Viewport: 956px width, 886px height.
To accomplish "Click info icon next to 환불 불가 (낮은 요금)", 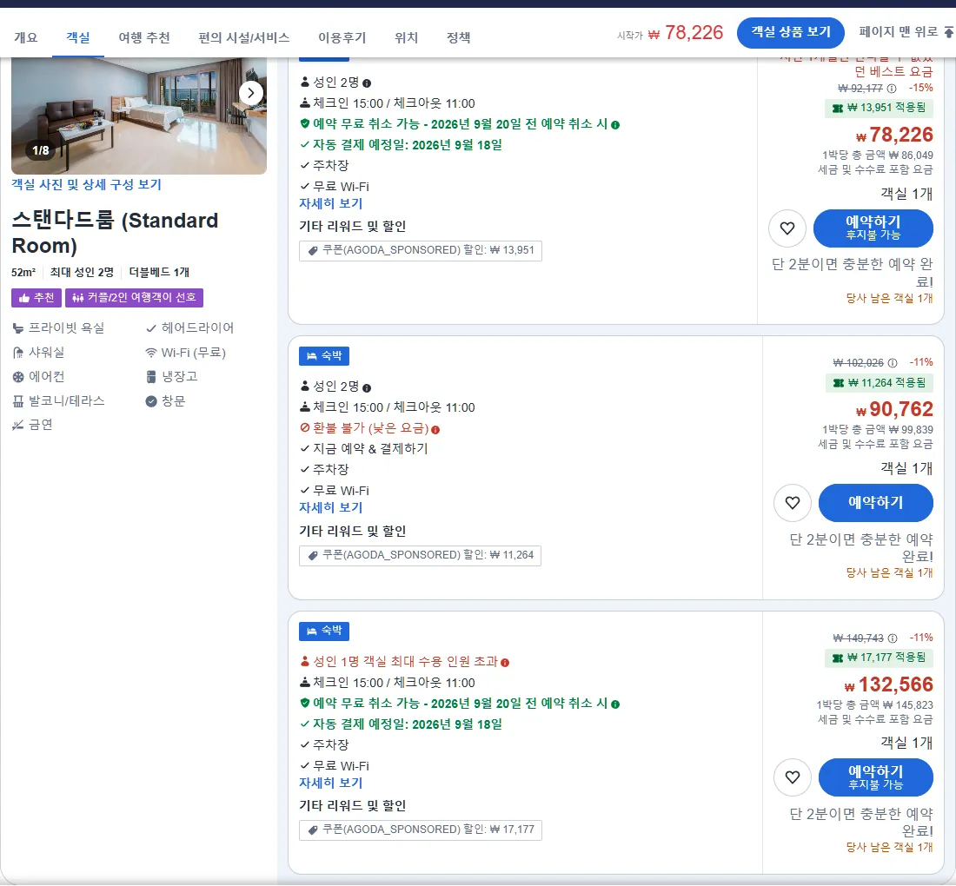I will [x=435, y=430].
